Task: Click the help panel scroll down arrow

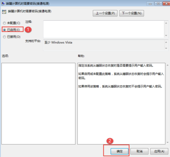Action: click(168, 142)
